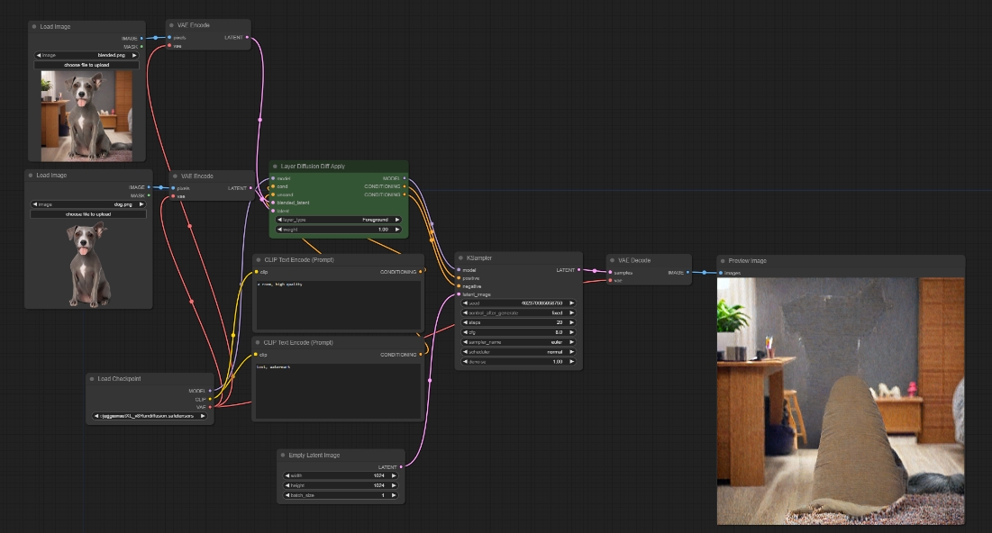Click the positive prompt text box
This screenshot has height=533, width=992.
tap(339, 306)
